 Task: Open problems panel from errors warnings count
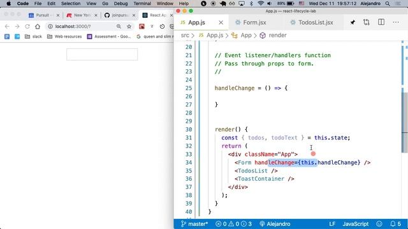pyautogui.click(x=233, y=224)
